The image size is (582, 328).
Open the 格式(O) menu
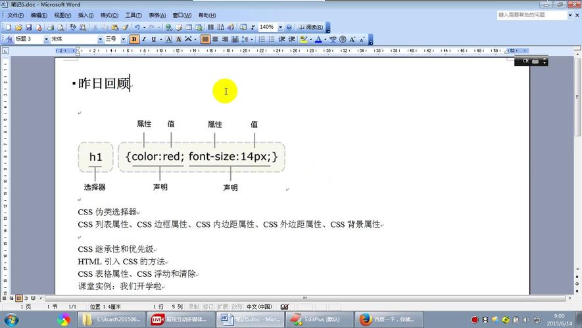(x=109, y=15)
